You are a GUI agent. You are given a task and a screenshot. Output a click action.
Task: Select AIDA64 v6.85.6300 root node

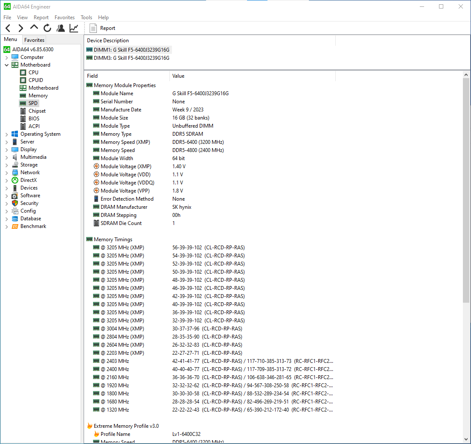coord(29,49)
